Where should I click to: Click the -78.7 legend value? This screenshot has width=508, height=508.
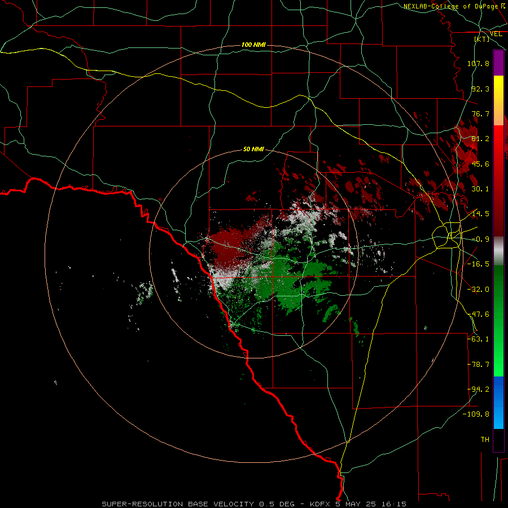pyautogui.click(x=478, y=365)
